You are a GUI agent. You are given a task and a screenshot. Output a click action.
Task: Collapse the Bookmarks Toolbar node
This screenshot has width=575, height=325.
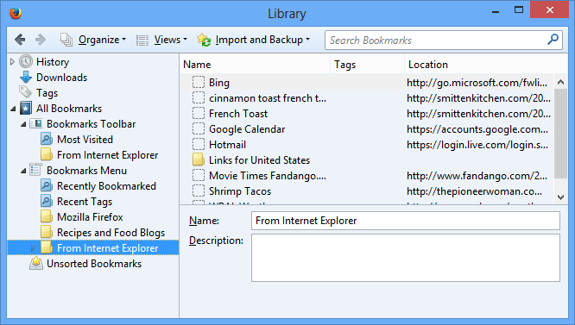(23, 124)
